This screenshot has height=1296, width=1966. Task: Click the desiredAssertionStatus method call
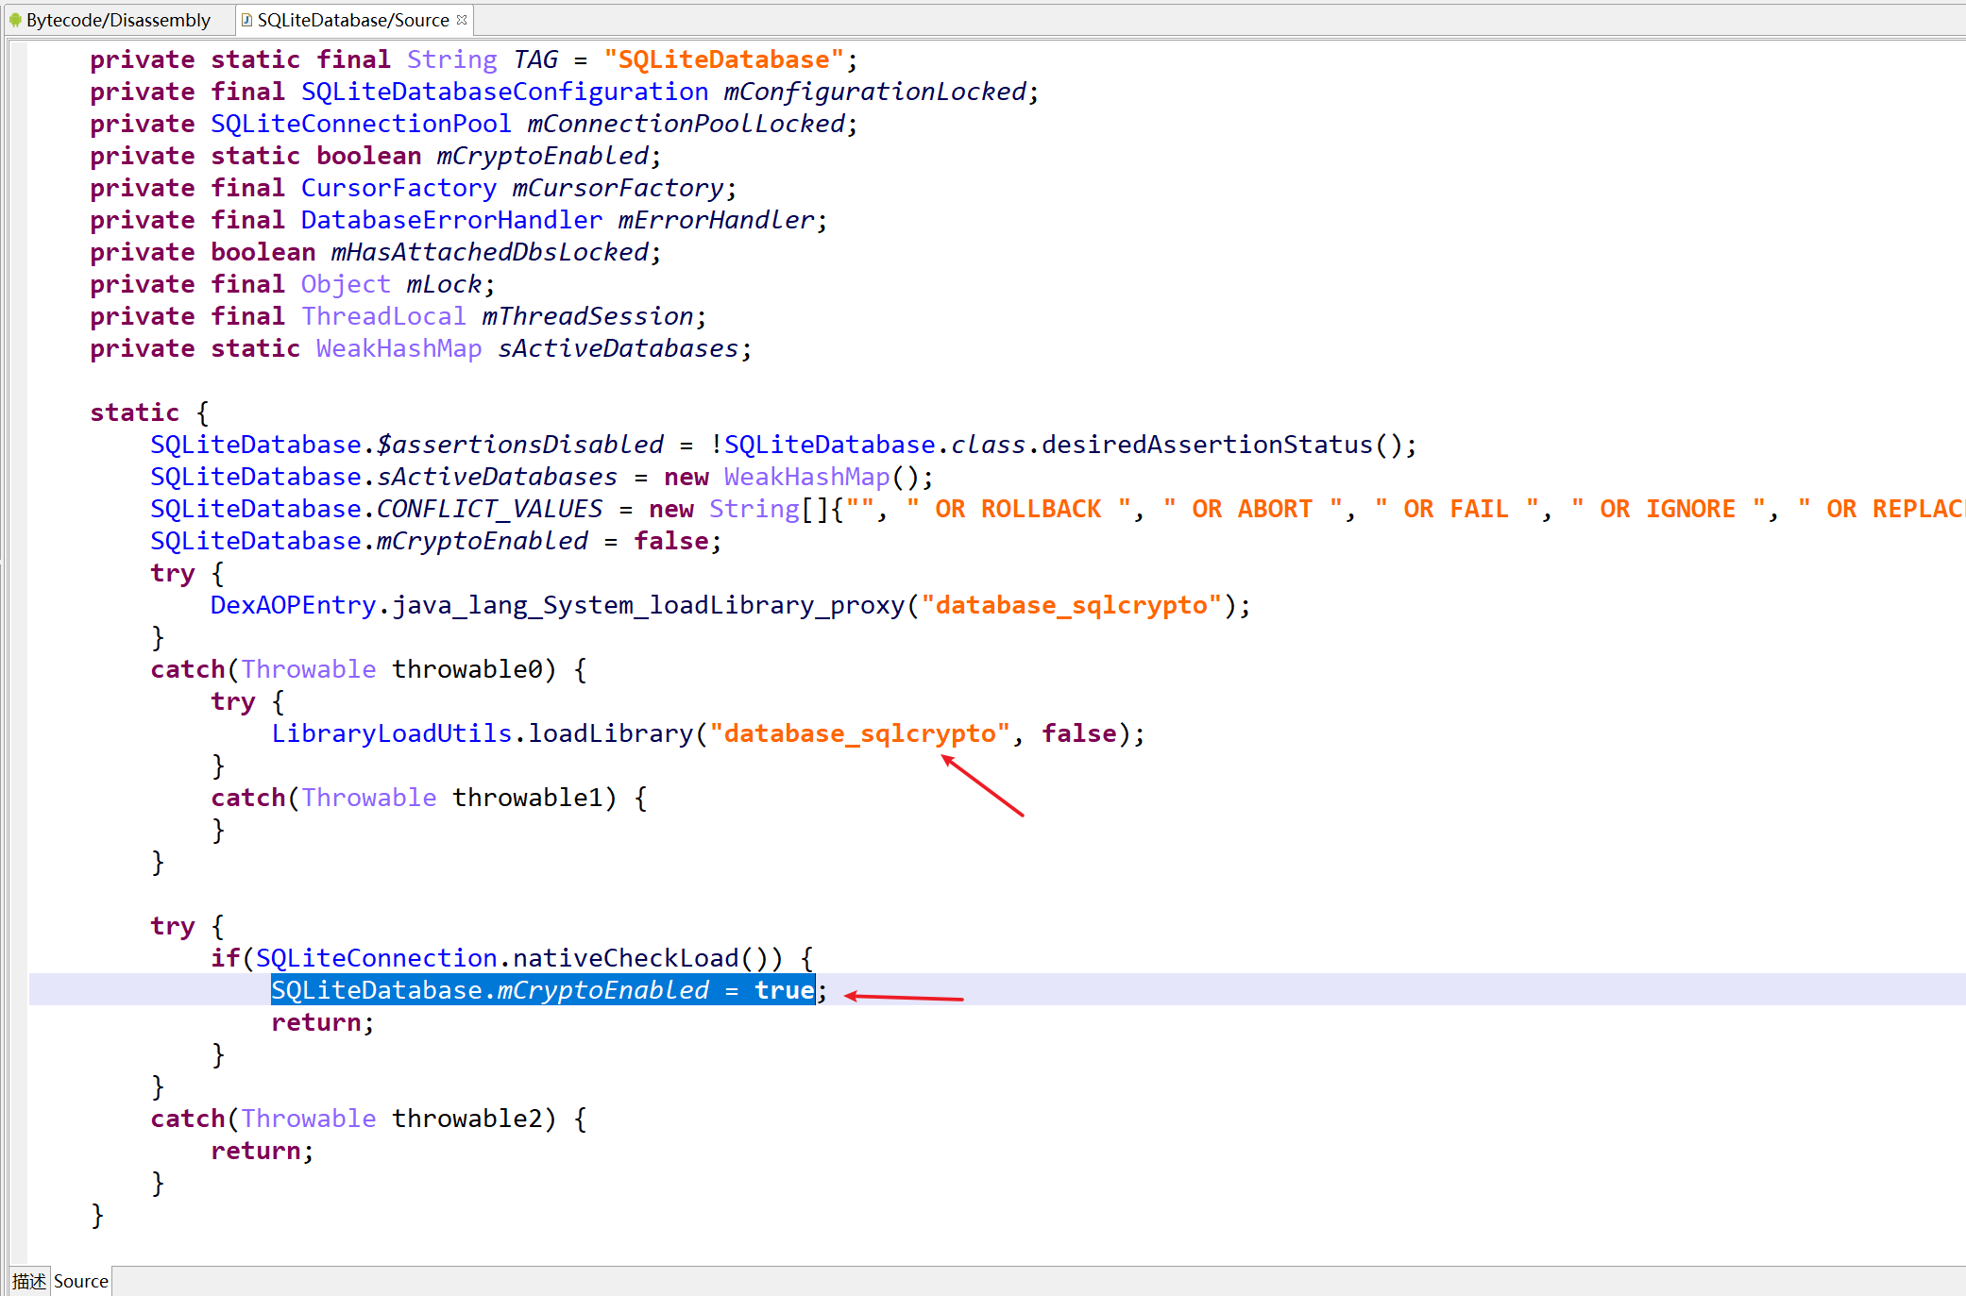point(1207,445)
